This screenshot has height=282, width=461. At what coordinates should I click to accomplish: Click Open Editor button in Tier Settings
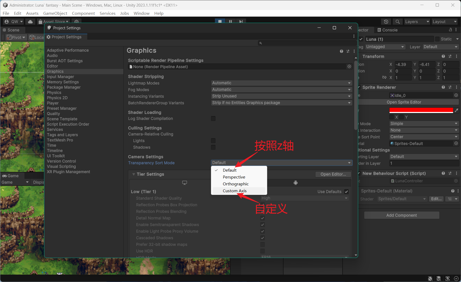click(x=333, y=174)
